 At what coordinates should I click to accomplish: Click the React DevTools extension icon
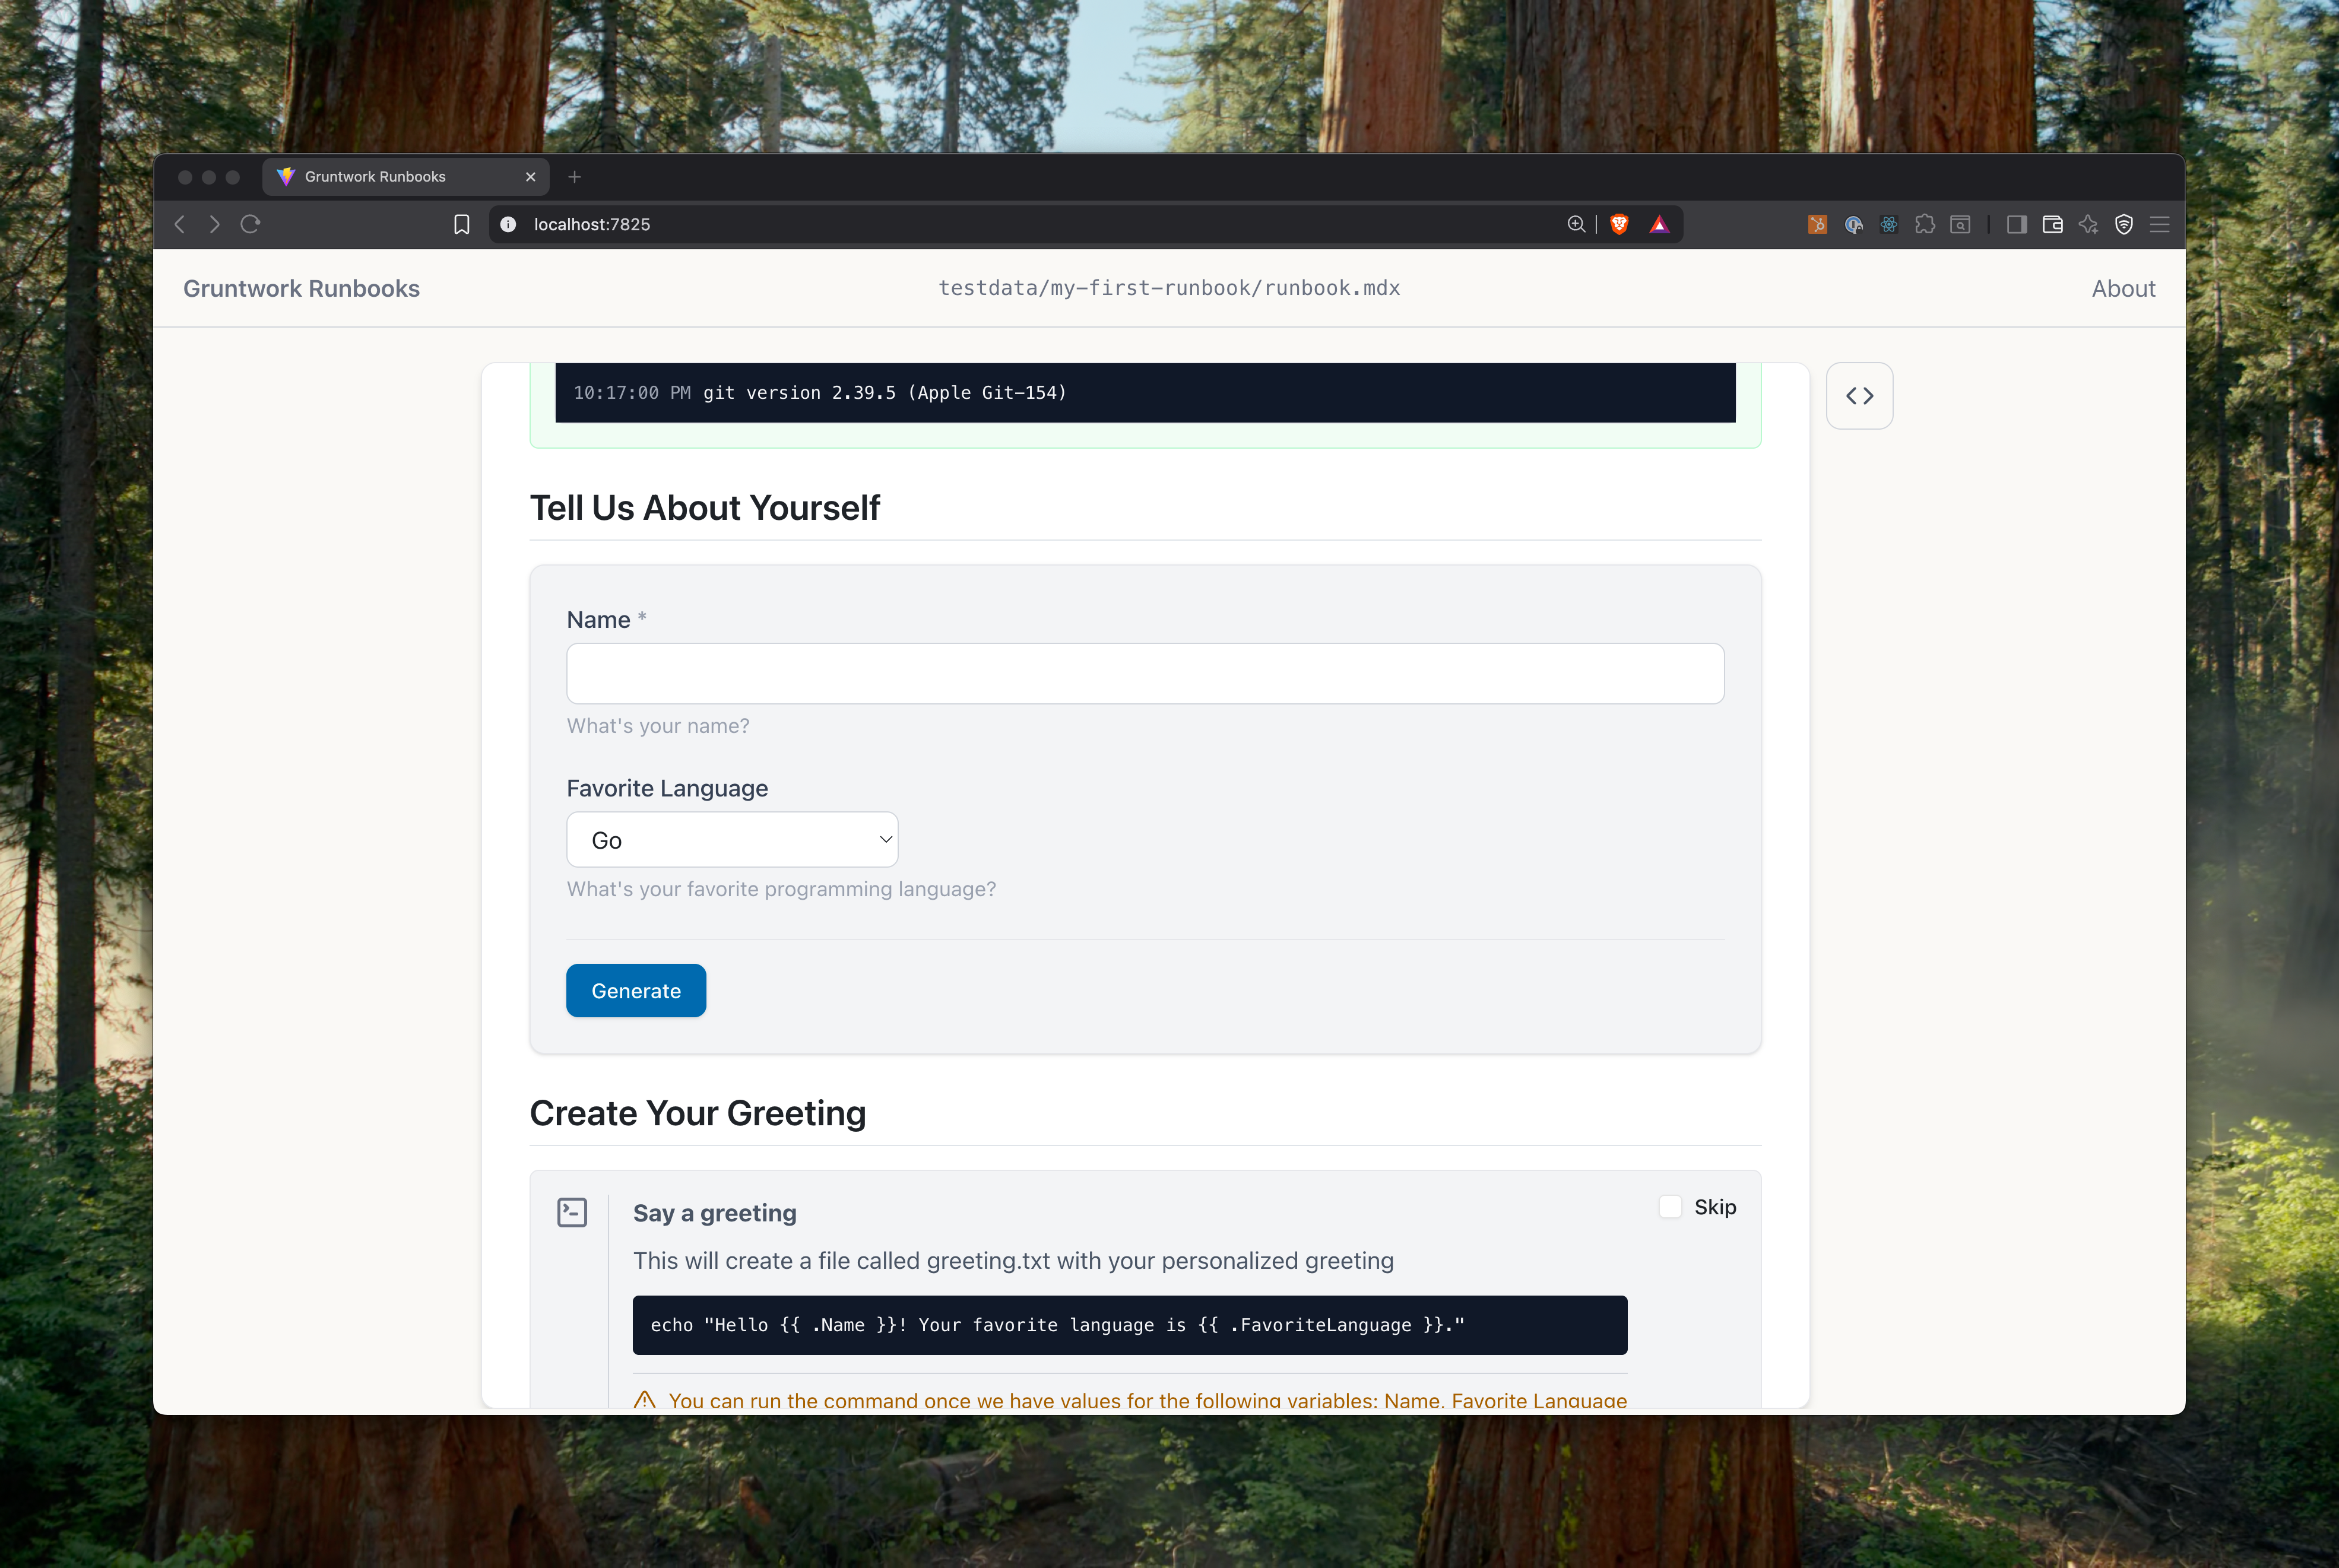[x=1888, y=224]
